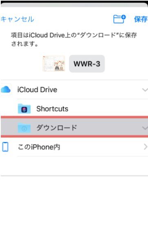Tap the iPhone device icon
This screenshot has height=235, width=148.
pos(5,147)
